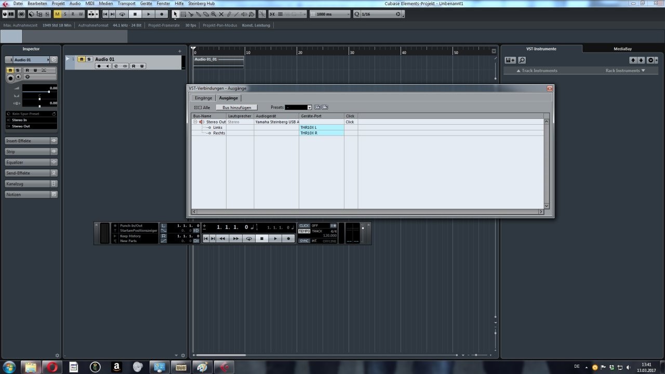Click transport panel Record button
This screenshot has height=374, width=665.
coord(288,238)
